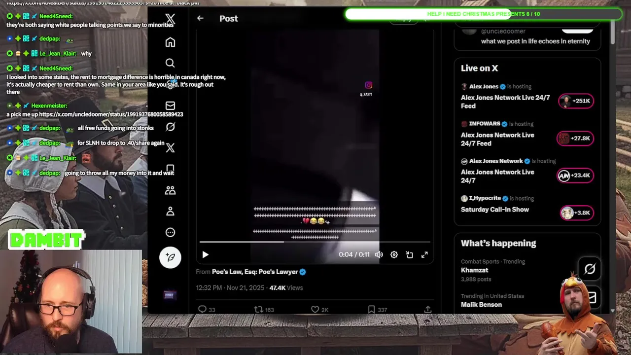Go back using the arrow beside Post
Image resolution: width=631 pixels, height=355 pixels.
coord(200,18)
